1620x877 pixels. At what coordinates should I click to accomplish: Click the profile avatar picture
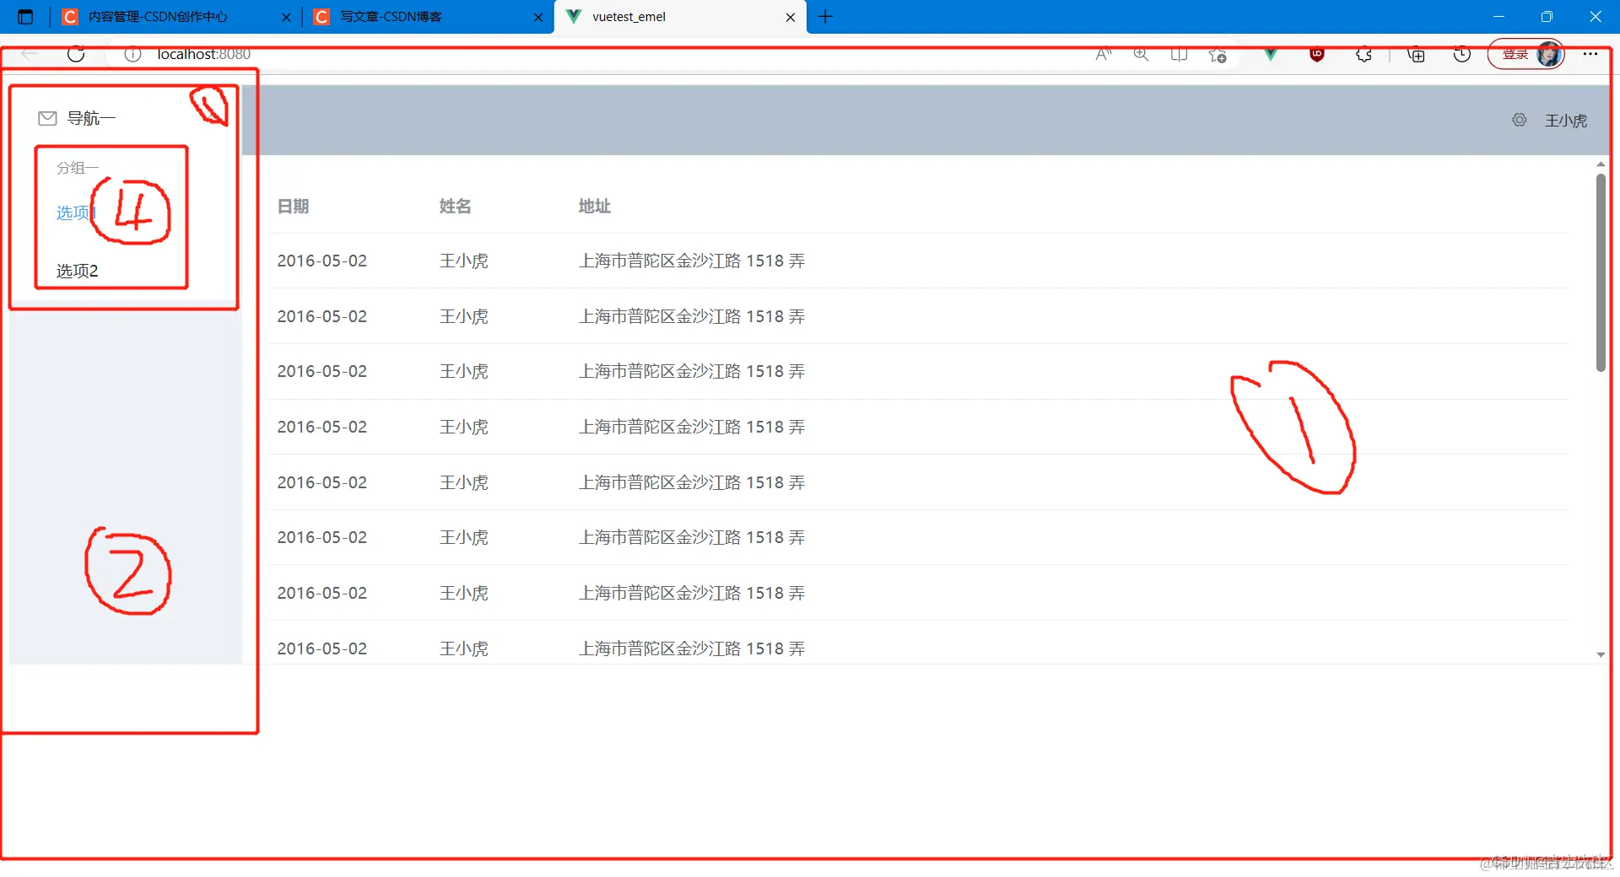click(1549, 55)
